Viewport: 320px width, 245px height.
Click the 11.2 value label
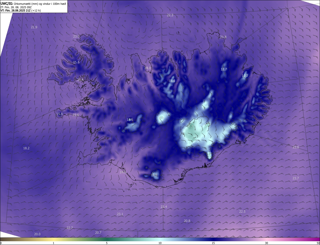[245, 76]
